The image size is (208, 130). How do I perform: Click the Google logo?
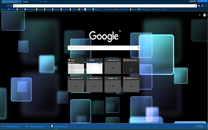click(104, 36)
